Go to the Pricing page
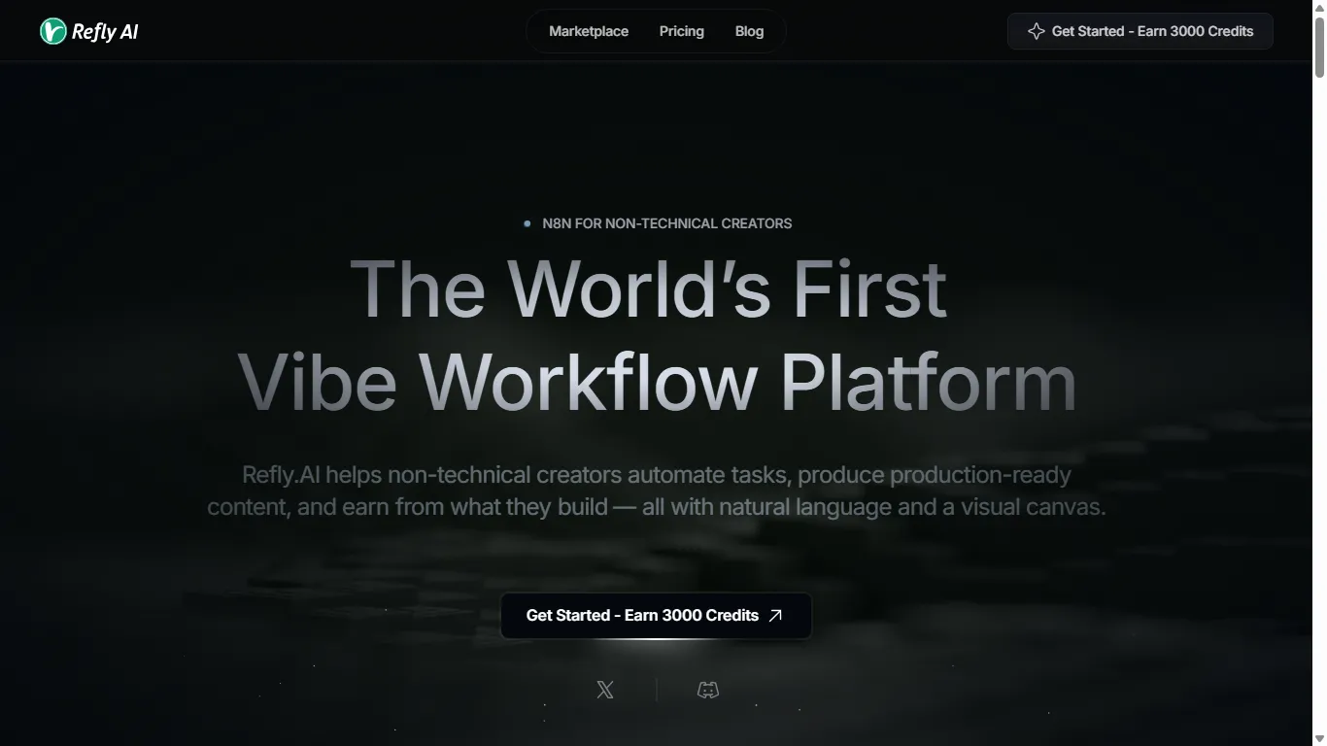 tap(681, 31)
